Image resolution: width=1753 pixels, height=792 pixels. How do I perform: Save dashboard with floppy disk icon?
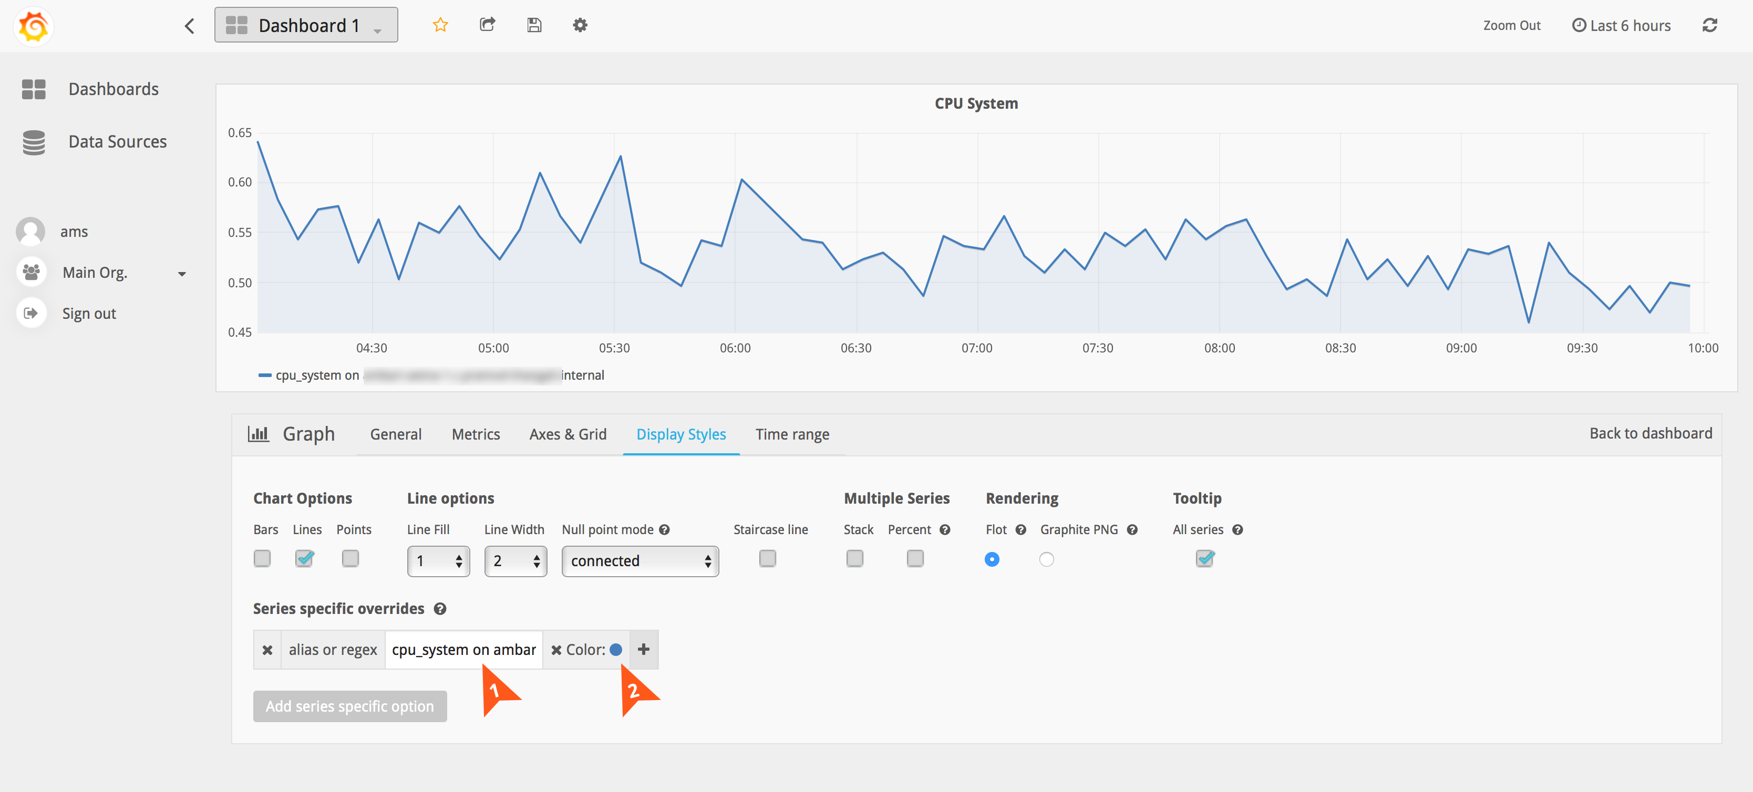[534, 25]
